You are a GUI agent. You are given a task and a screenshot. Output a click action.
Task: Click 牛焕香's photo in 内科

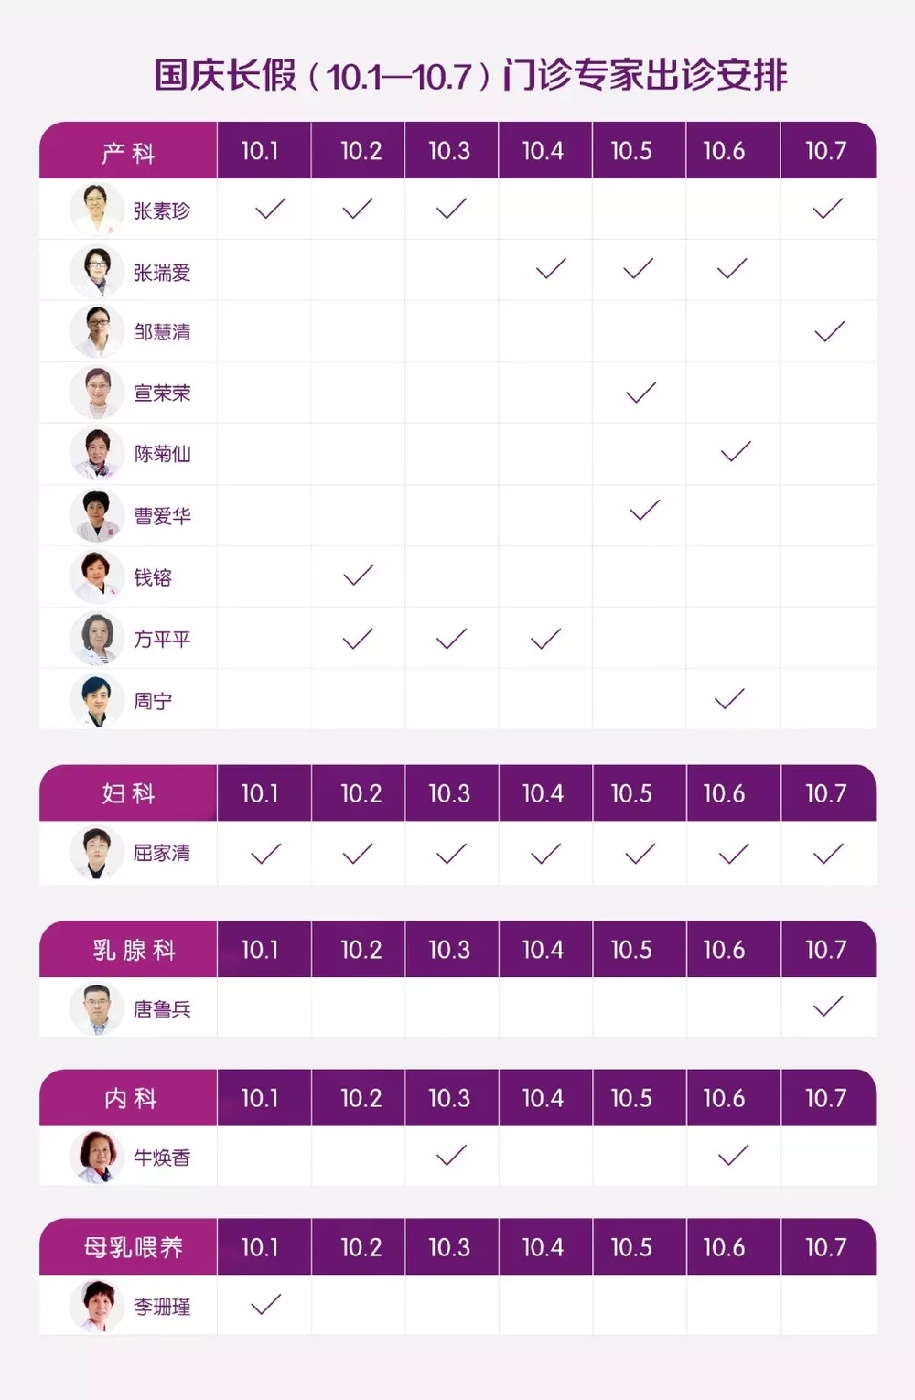pos(97,1157)
